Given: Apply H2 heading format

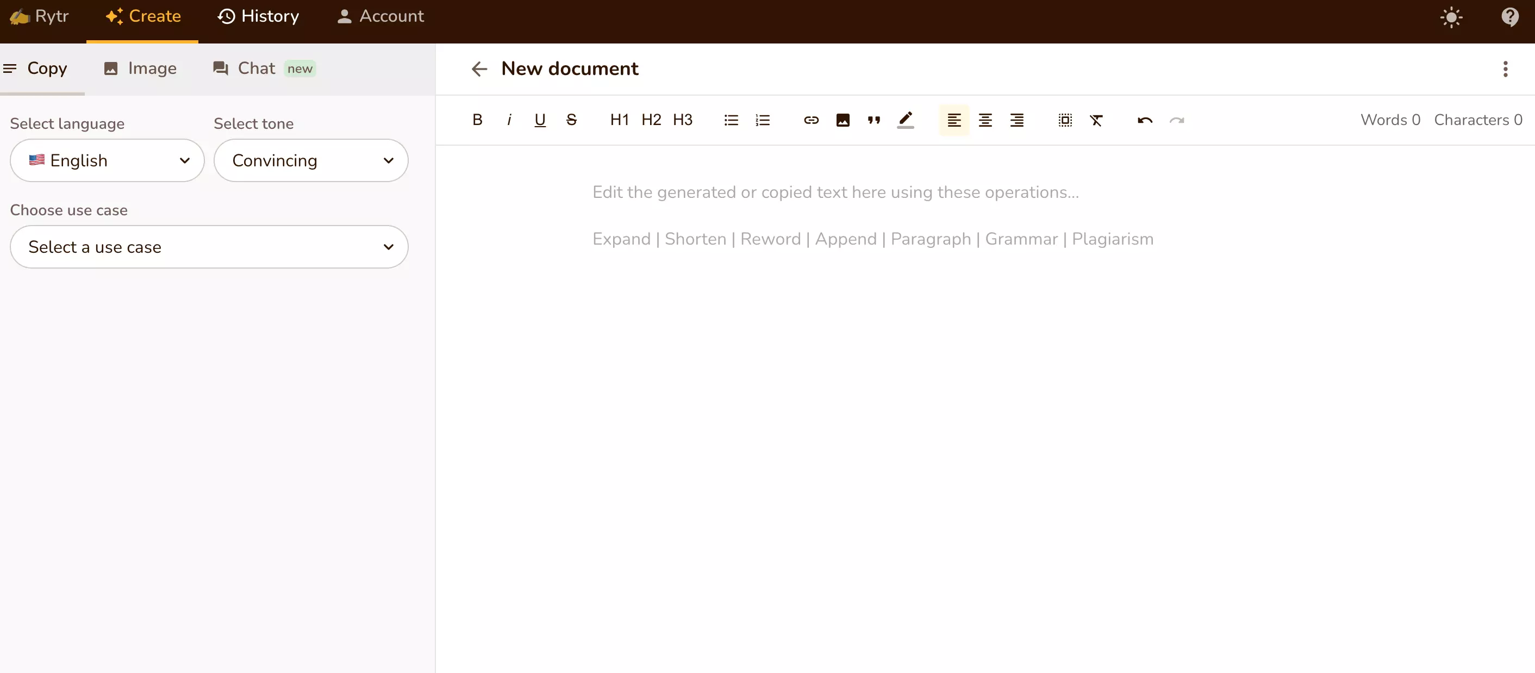Looking at the screenshot, I should pyautogui.click(x=651, y=120).
